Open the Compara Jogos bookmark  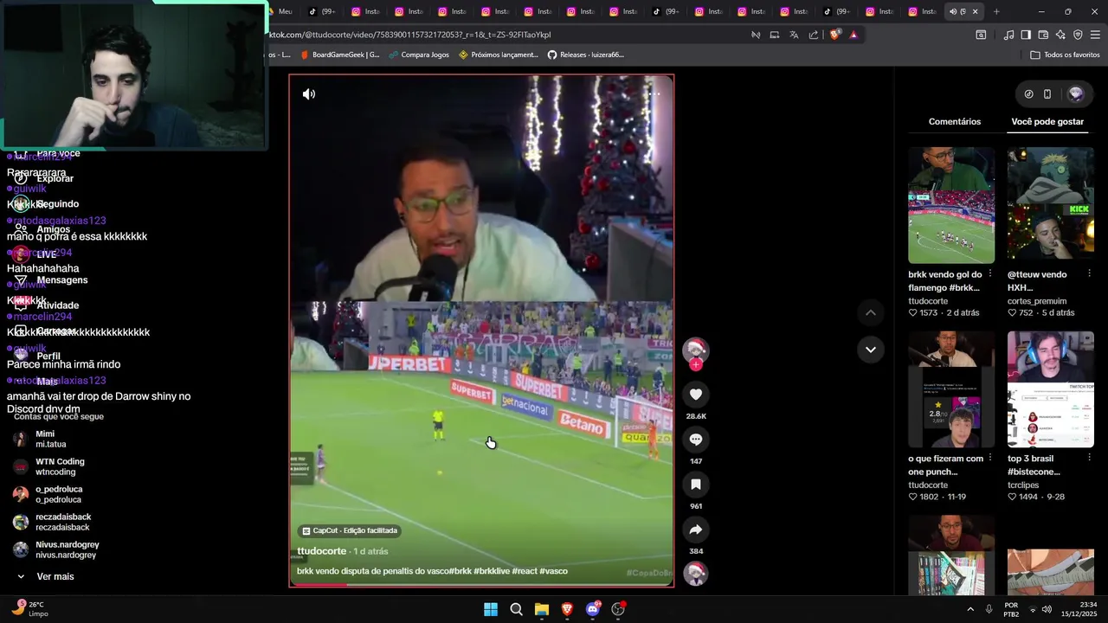[419, 55]
